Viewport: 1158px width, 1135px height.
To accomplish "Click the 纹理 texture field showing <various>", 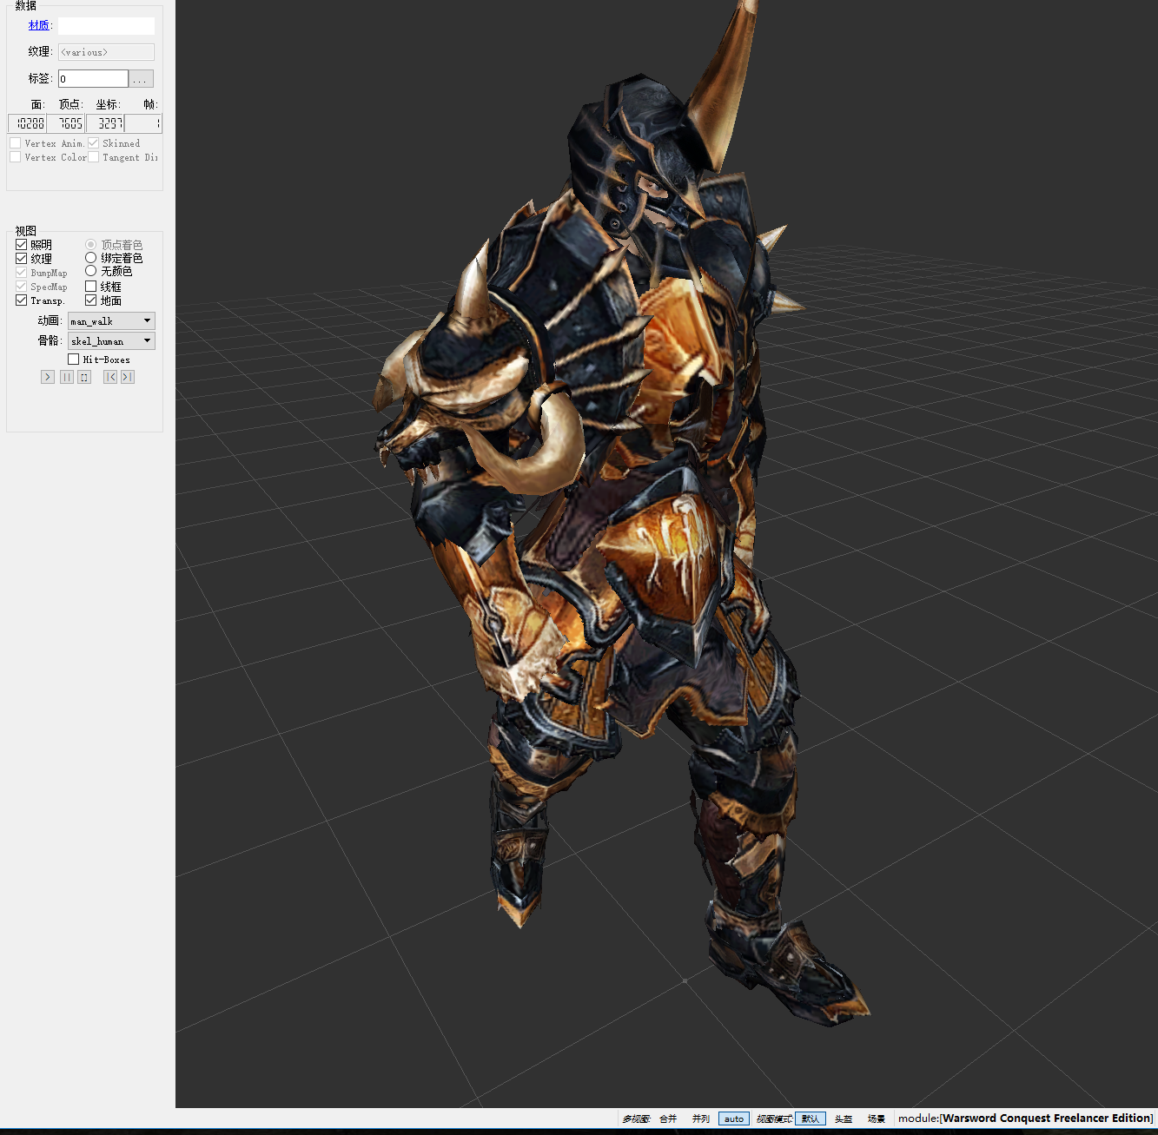I will (106, 52).
